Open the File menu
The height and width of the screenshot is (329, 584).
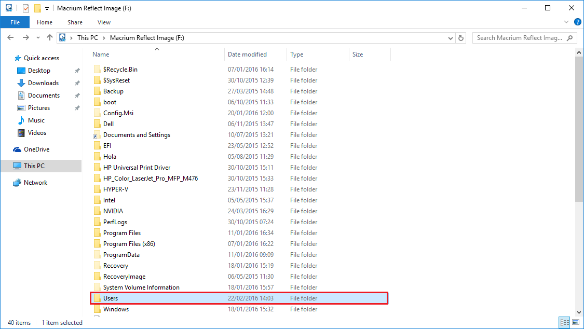pyautogui.click(x=15, y=22)
